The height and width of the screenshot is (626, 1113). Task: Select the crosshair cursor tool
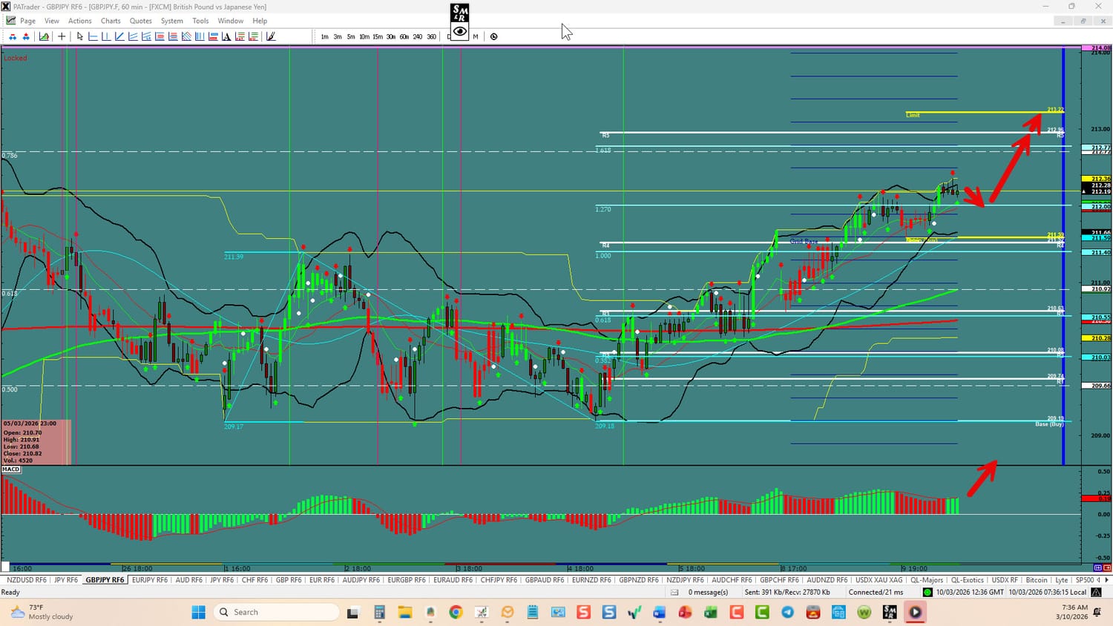(62, 36)
